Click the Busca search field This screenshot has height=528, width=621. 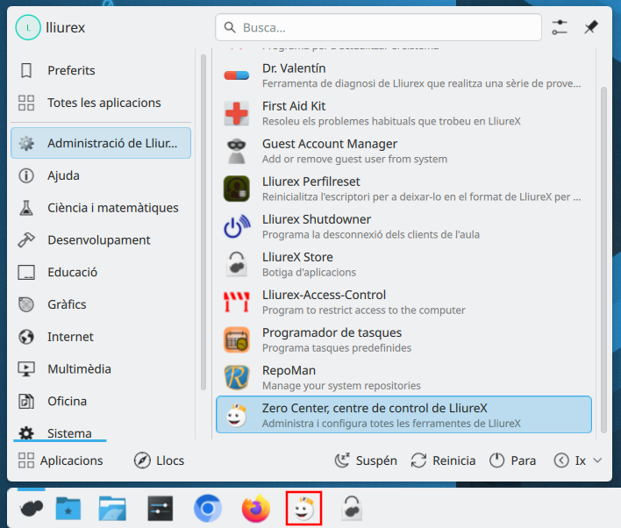pyautogui.click(x=379, y=27)
